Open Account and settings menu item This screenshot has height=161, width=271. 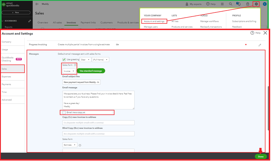point(154,21)
